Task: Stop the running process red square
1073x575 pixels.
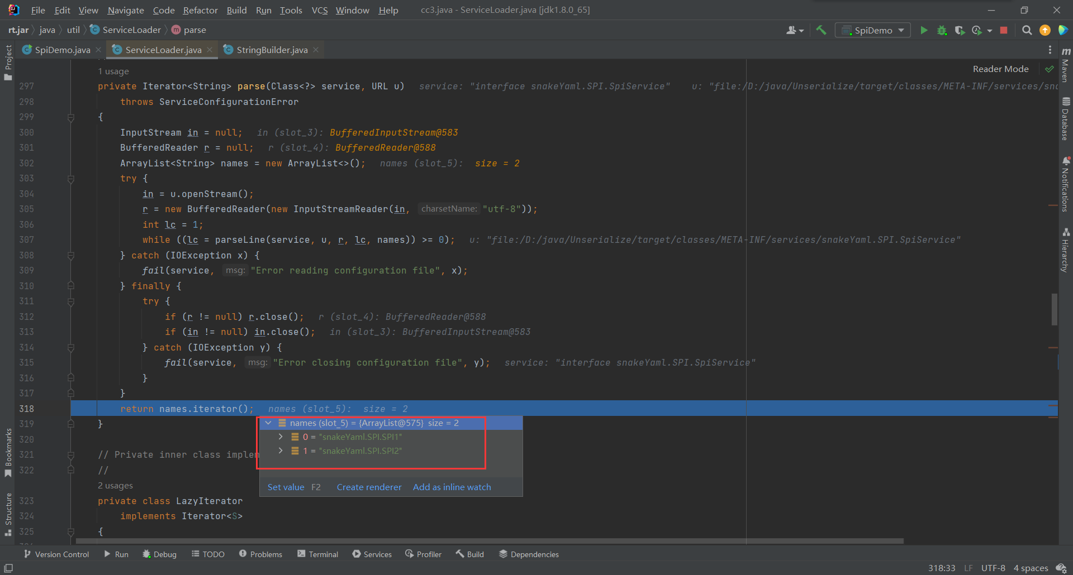Action: (1004, 30)
